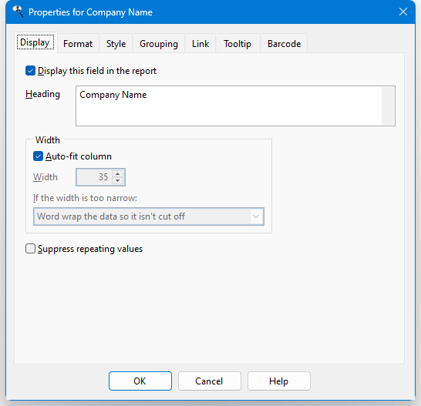Select the Display tab
Image resolution: width=421 pixels, height=406 pixels.
tap(35, 42)
